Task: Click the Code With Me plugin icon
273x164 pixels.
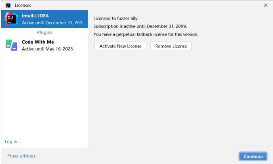Action: coord(10,46)
